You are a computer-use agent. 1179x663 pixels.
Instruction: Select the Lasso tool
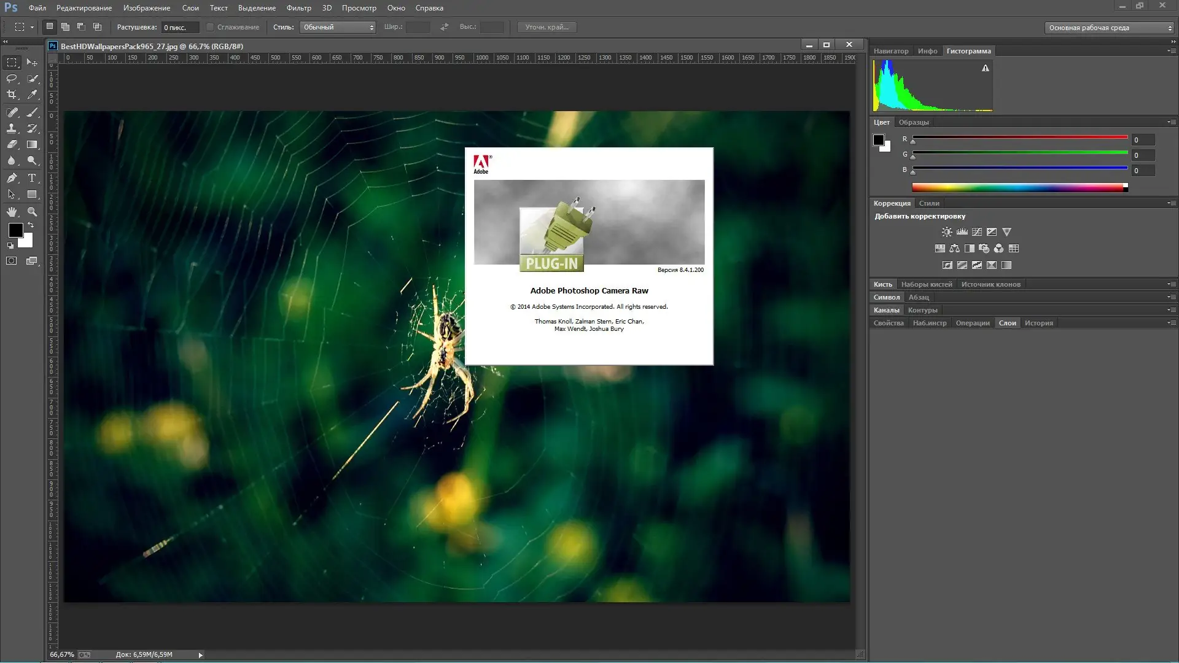[x=11, y=78]
